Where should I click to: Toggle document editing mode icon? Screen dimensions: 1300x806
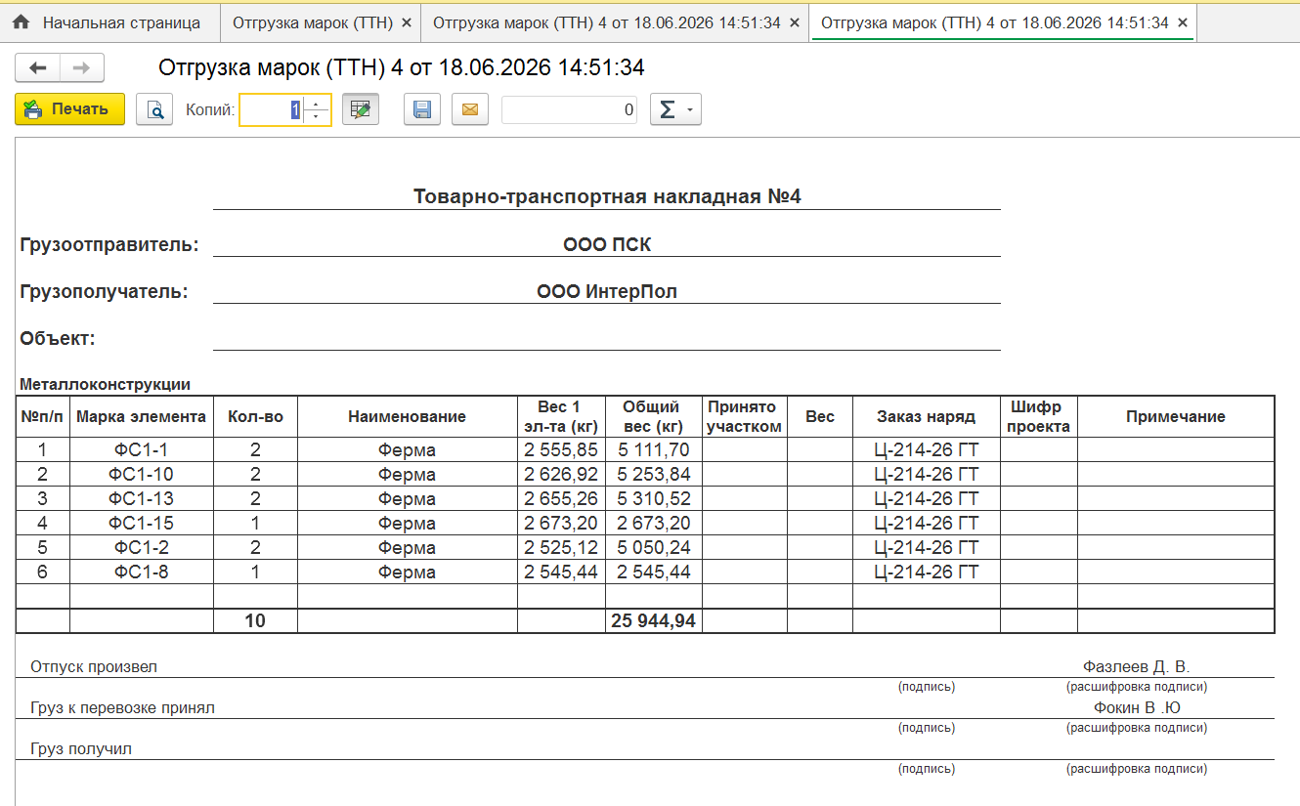tap(361, 109)
